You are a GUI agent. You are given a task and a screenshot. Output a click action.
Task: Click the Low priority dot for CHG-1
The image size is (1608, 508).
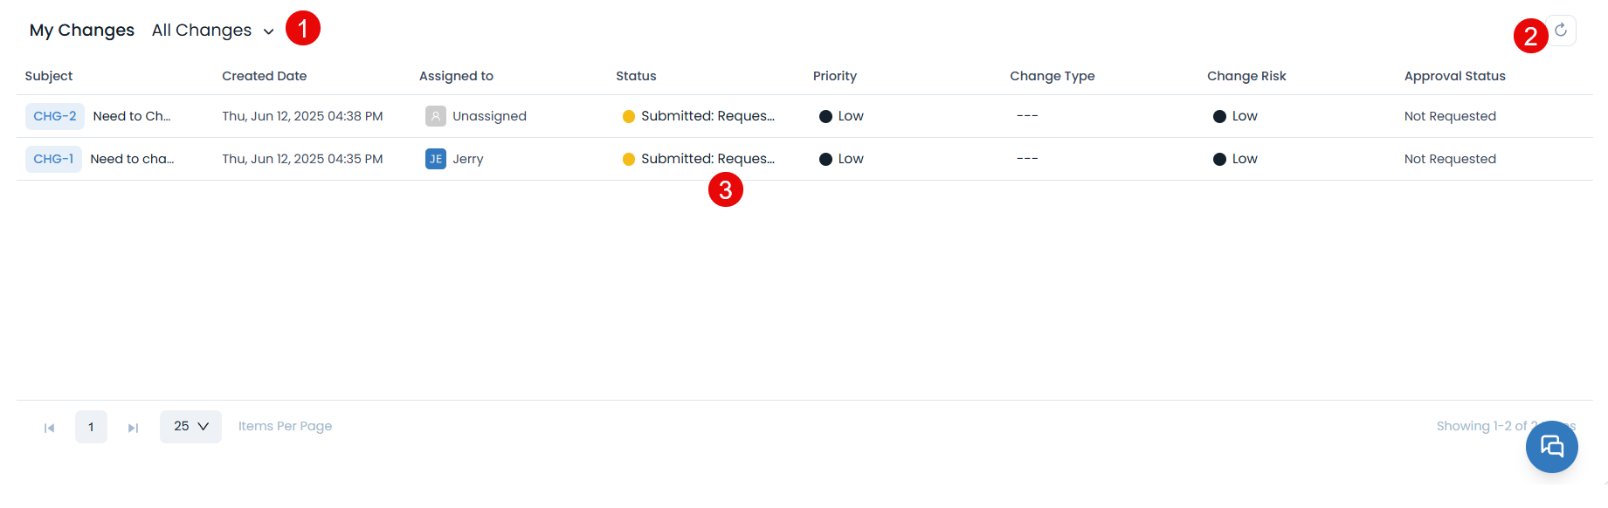[825, 159]
